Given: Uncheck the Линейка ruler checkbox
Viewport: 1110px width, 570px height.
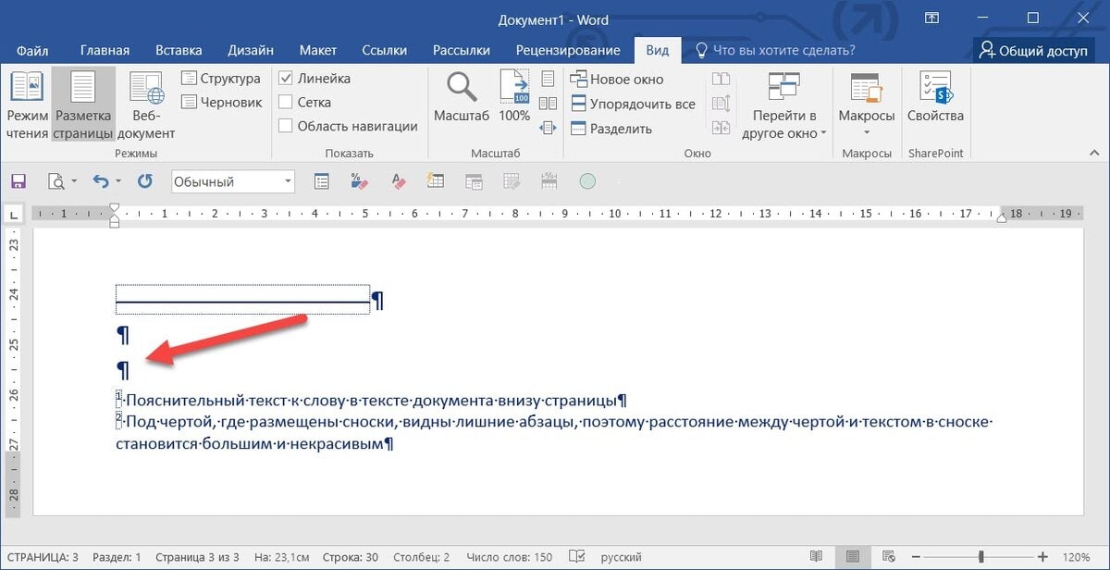Looking at the screenshot, I should pos(286,79).
